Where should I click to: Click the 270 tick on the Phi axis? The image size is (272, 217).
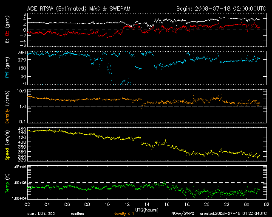(x=22, y=60)
